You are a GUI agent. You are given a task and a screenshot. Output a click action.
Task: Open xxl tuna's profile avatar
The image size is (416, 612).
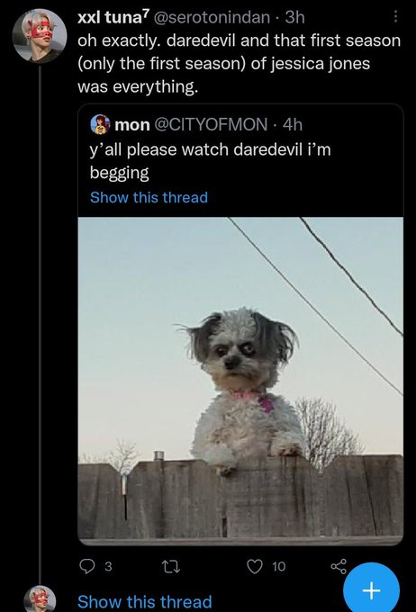(x=40, y=36)
